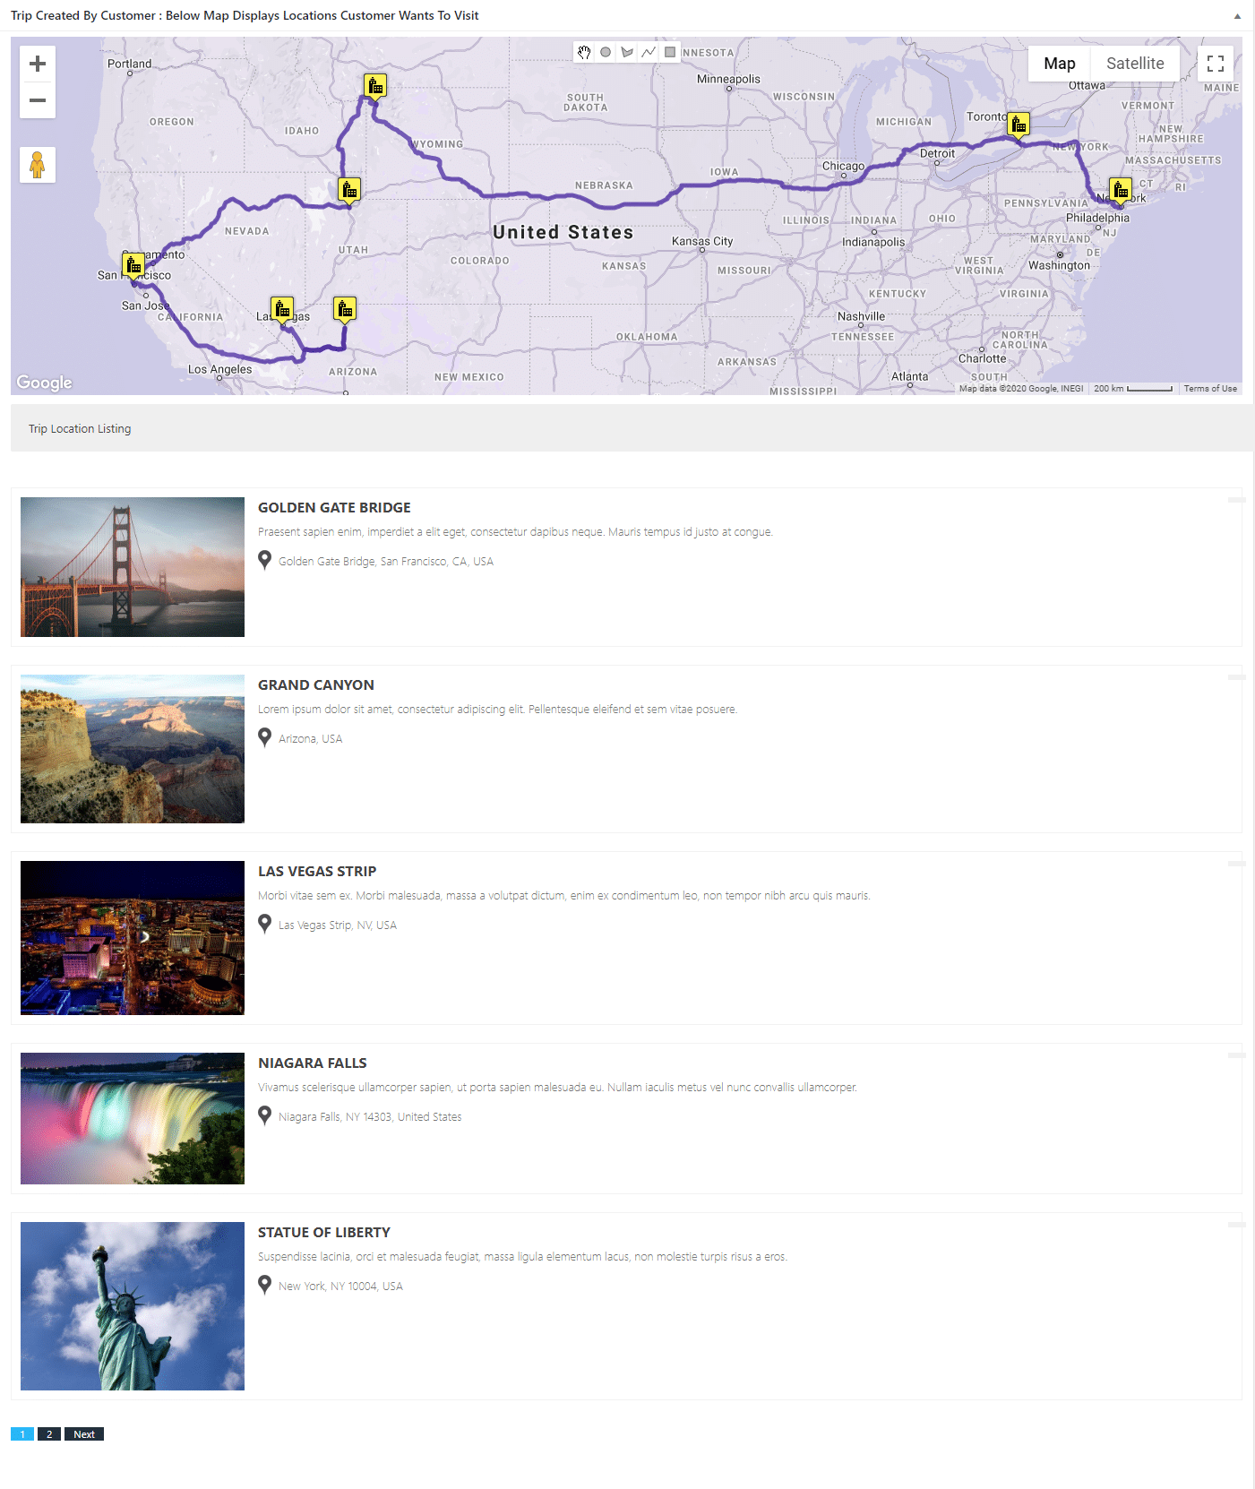Open the Golden Gate Bridge thumbnail
This screenshot has height=1489, width=1255.
click(x=133, y=567)
